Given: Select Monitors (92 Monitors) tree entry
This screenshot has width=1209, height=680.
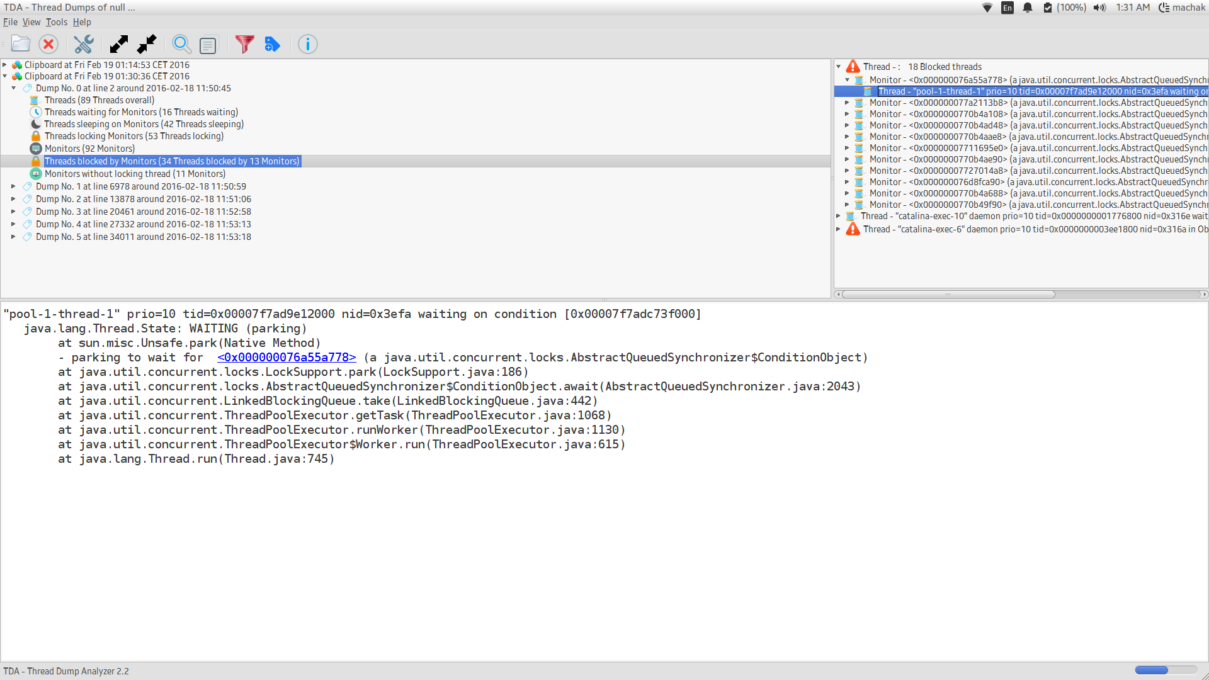Looking at the screenshot, I should [x=89, y=149].
